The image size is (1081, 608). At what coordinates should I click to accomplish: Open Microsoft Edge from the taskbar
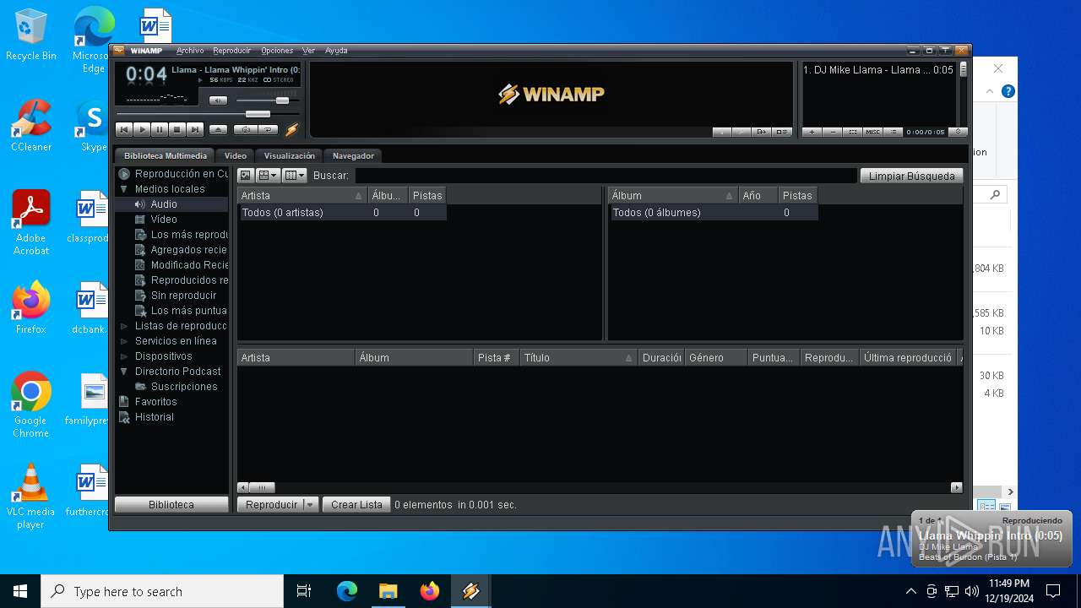(347, 591)
